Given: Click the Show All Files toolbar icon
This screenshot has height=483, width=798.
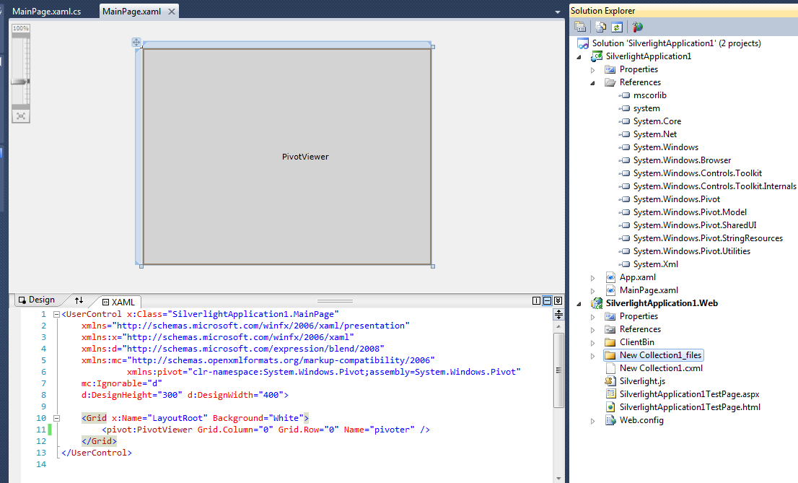Looking at the screenshot, I should (601, 27).
